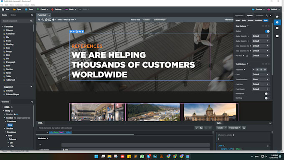The image size is (284, 160).
Task: Enable the Monospace switch
Action: pyautogui.click(x=267, y=94)
